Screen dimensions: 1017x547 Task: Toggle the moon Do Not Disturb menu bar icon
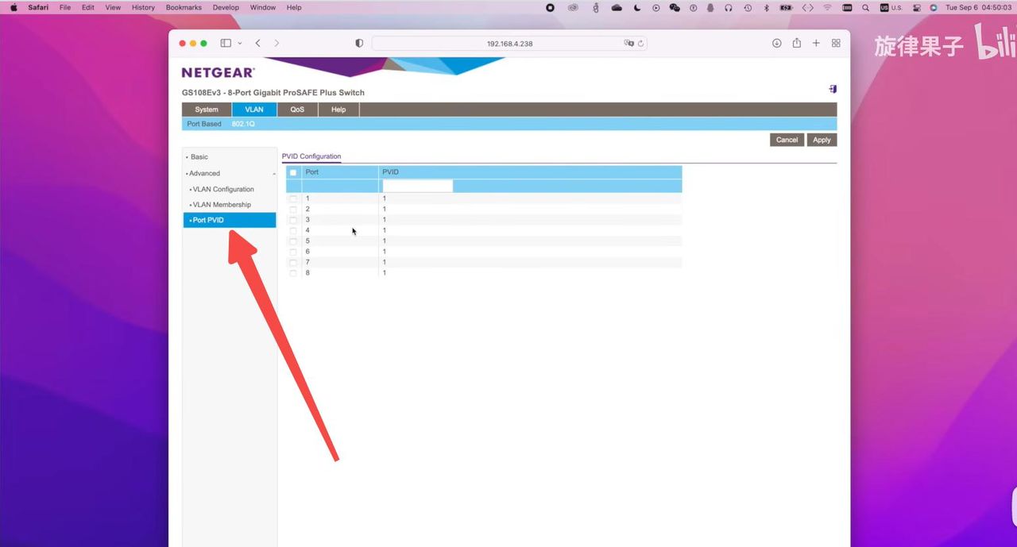[637, 7]
